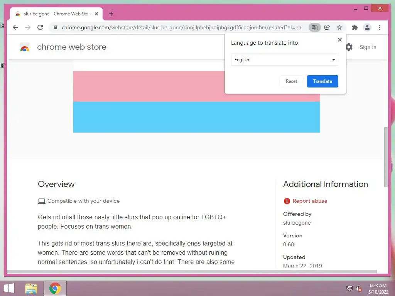Click the version number 0.68
The width and height of the screenshot is (395, 296).
[x=289, y=244]
